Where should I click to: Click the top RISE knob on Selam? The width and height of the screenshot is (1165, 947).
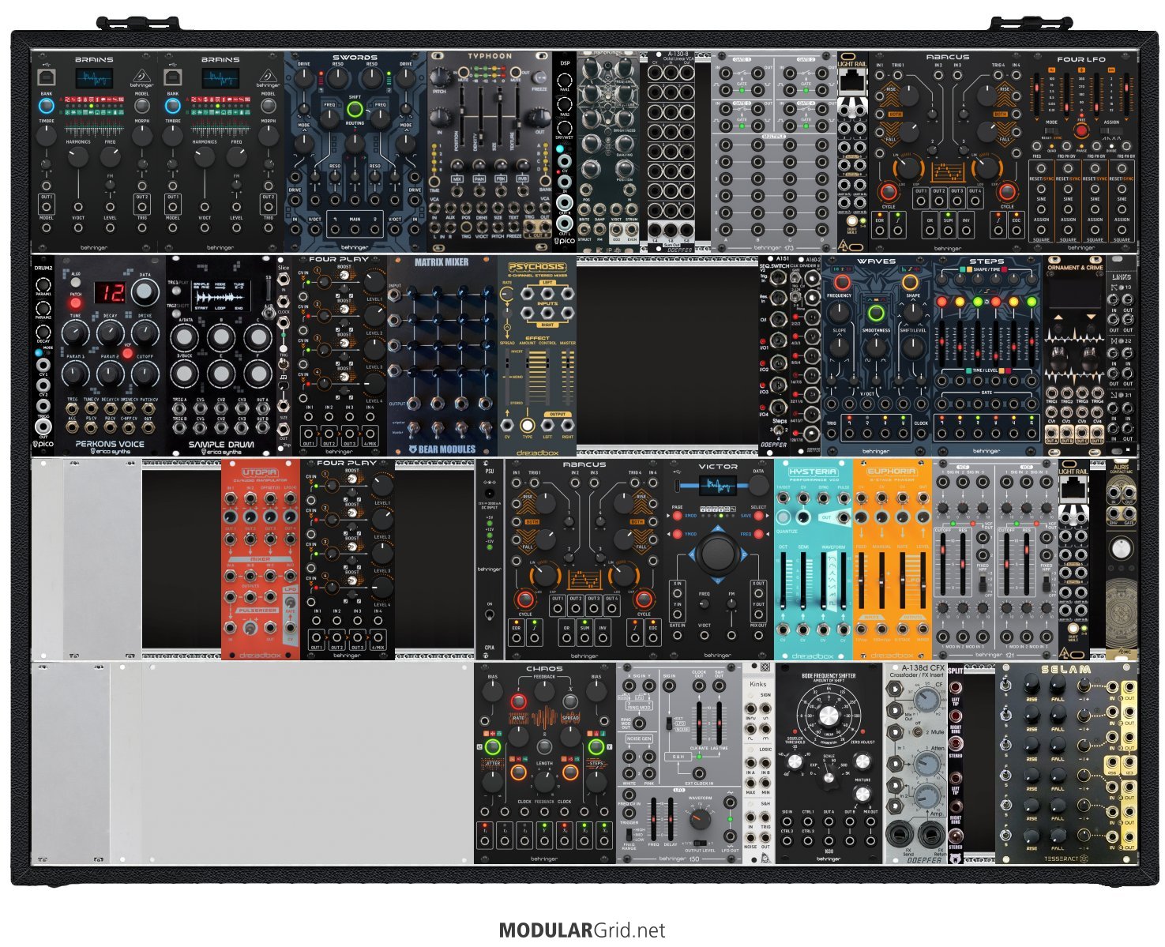tap(1032, 686)
